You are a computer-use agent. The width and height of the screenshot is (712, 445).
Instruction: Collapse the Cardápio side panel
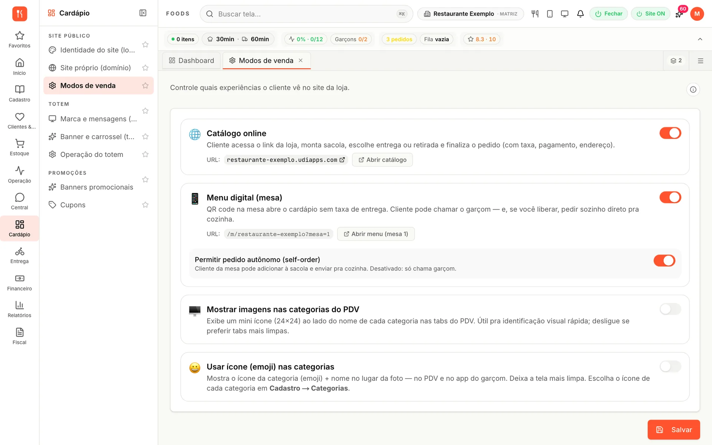point(143,13)
